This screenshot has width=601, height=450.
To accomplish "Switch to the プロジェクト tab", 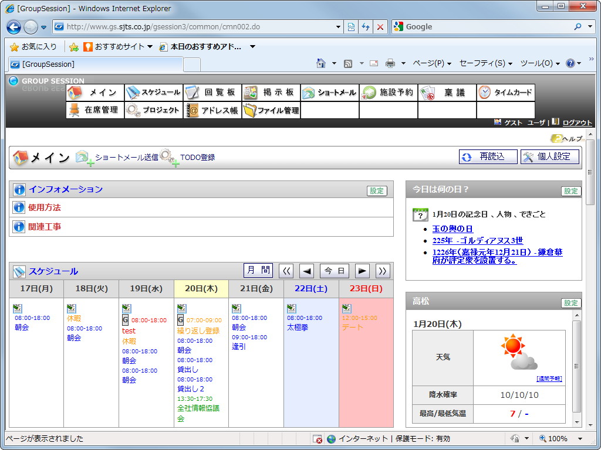I will tap(153, 110).
